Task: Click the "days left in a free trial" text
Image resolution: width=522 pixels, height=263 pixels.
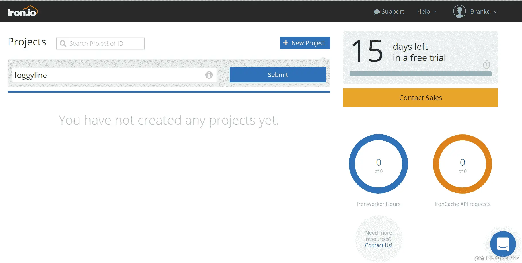Action: [x=419, y=52]
